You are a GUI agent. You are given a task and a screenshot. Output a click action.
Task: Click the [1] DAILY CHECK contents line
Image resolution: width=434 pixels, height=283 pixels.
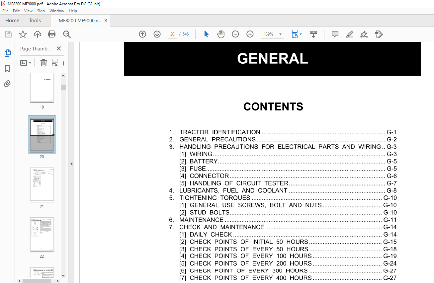pyautogui.click(x=288, y=234)
